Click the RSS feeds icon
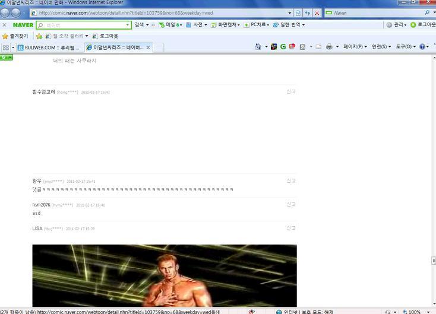Viewport: 436px width, 314px height. coord(302,47)
